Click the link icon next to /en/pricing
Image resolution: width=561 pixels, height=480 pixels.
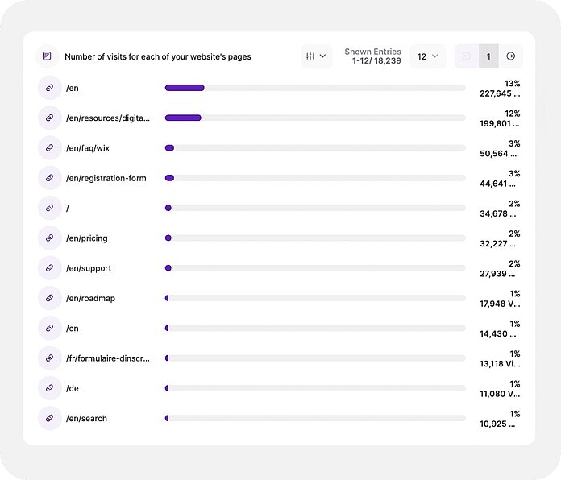point(49,238)
